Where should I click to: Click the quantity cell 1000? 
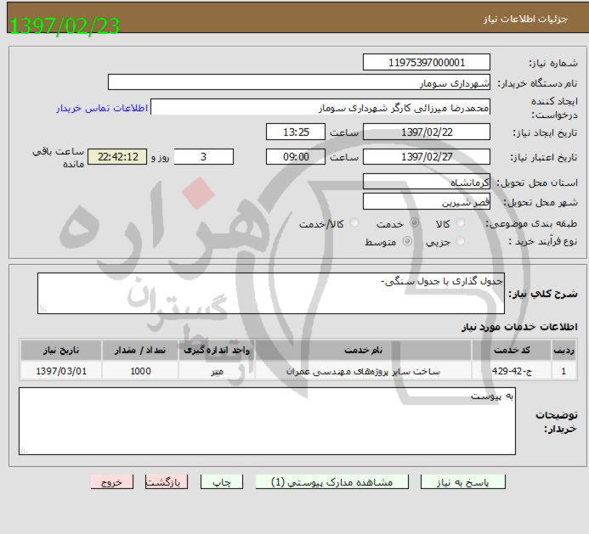point(140,371)
